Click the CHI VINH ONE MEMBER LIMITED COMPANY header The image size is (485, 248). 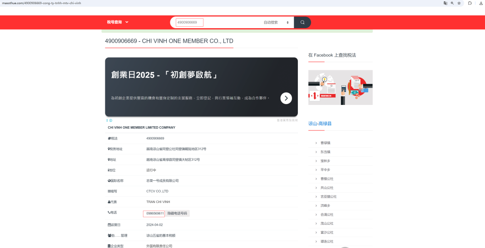pos(142,127)
